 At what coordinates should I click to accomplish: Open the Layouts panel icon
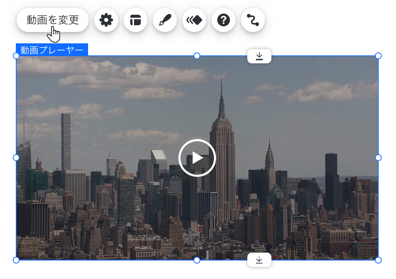tap(135, 20)
